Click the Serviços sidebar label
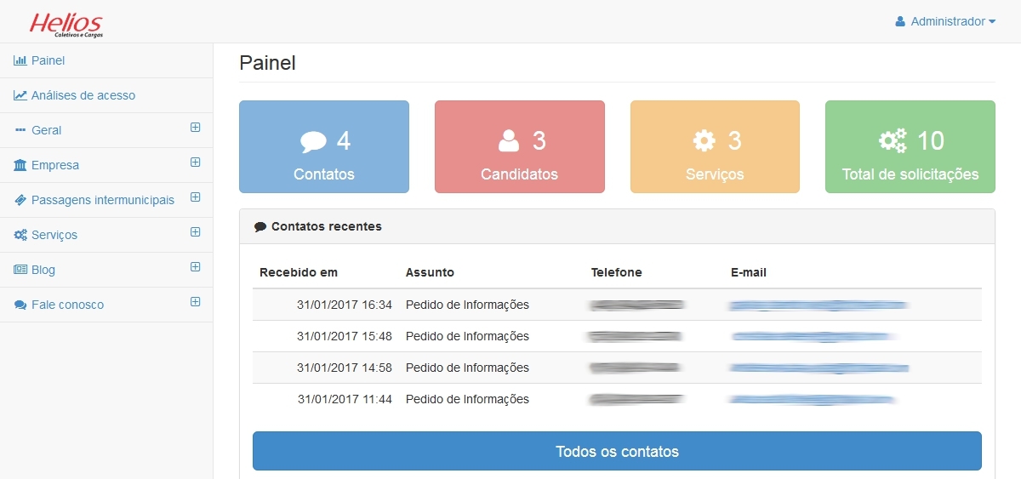 54,235
